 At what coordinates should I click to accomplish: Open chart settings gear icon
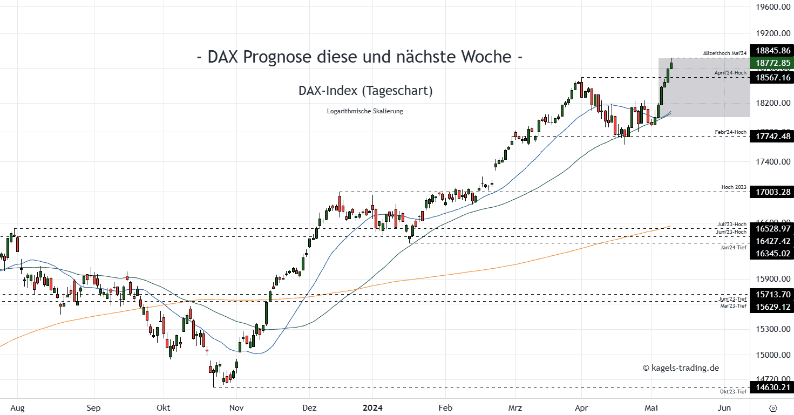pos(773,408)
